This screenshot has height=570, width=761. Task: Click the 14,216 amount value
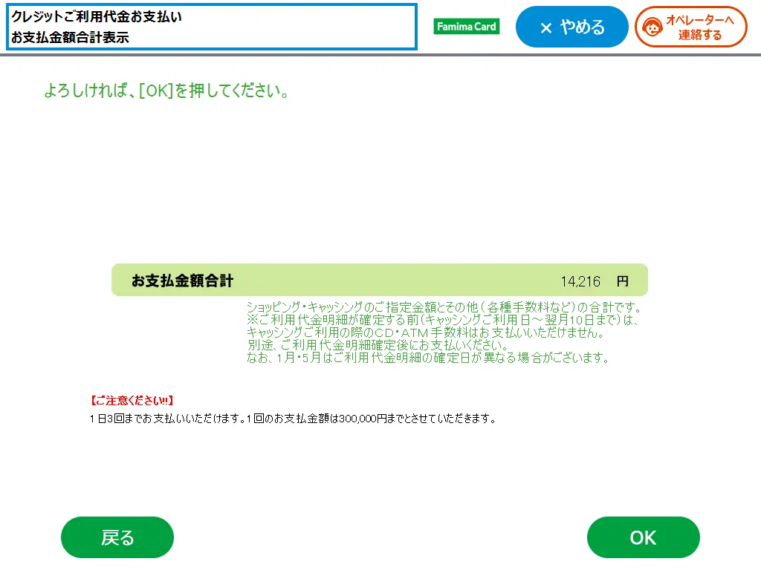[x=580, y=281]
